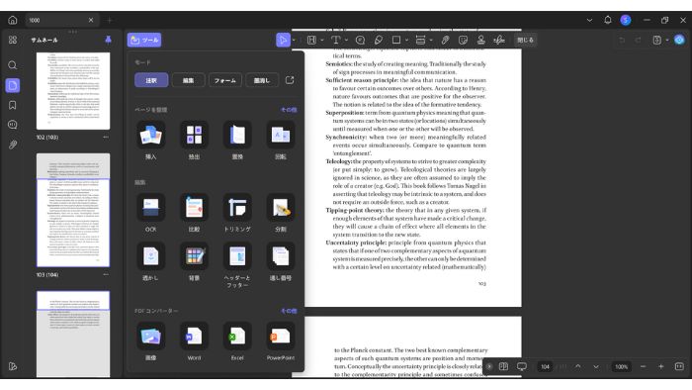Click the Tools button
The image size is (692, 390).
(x=144, y=40)
